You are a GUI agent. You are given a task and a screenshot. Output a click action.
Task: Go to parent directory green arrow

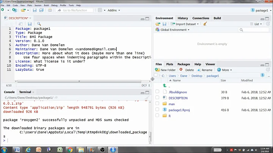click(x=165, y=85)
